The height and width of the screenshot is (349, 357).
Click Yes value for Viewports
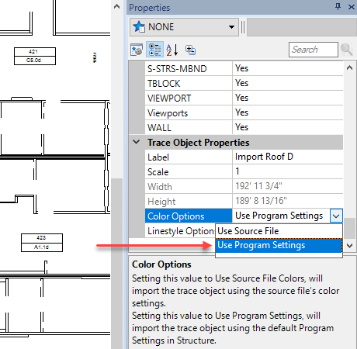[241, 112]
